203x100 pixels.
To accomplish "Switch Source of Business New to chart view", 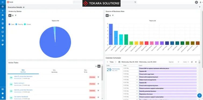I will coord(107,15).
